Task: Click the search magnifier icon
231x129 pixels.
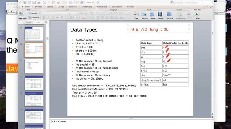Action: [172, 3]
